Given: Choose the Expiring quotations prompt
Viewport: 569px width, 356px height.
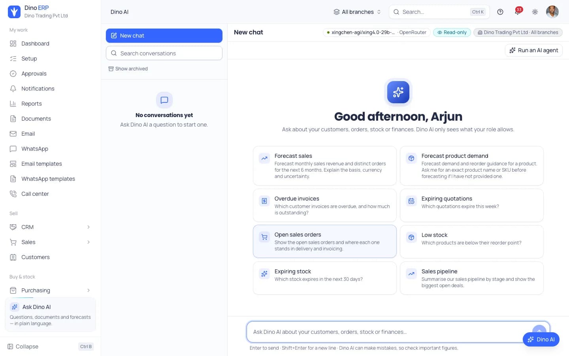Looking at the screenshot, I should pyautogui.click(x=472, y=205).
